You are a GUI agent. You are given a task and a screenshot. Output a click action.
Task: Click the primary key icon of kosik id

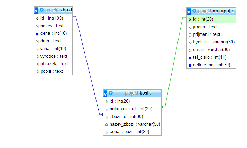click(107, 101)
